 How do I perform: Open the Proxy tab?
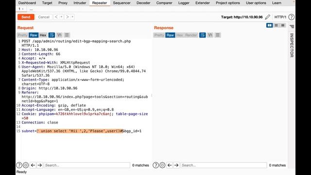click(x=63, y=3)
